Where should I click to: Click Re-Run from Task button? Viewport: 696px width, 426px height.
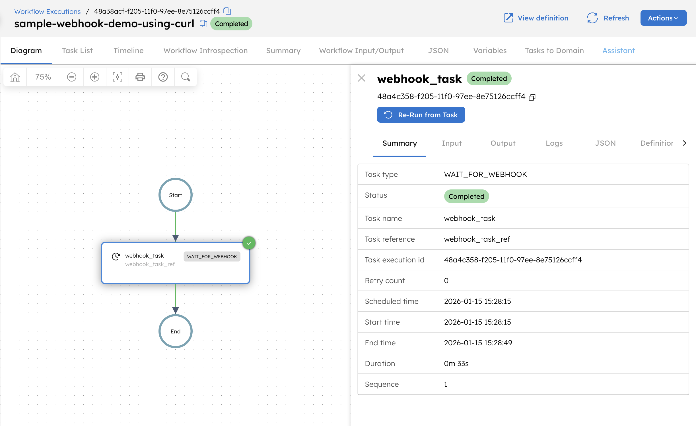point(421,115)
